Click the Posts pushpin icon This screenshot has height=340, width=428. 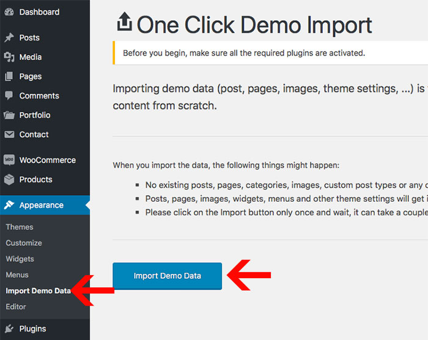coord(9,38)
